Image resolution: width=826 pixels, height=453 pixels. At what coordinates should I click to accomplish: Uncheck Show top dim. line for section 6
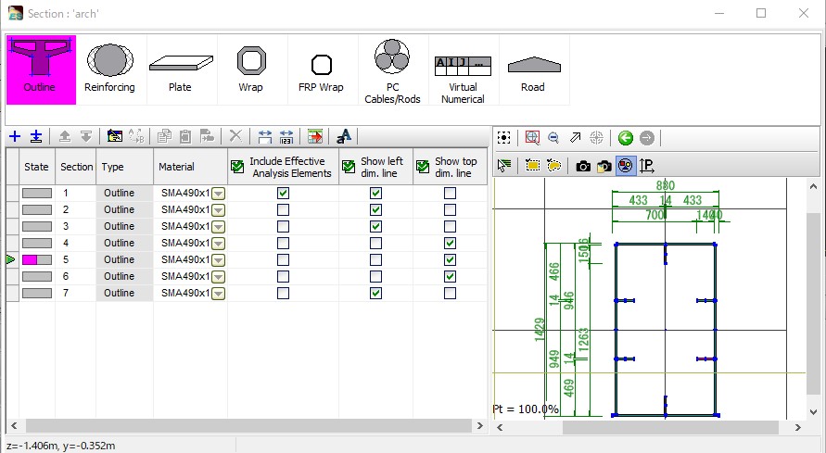(450, 276)
